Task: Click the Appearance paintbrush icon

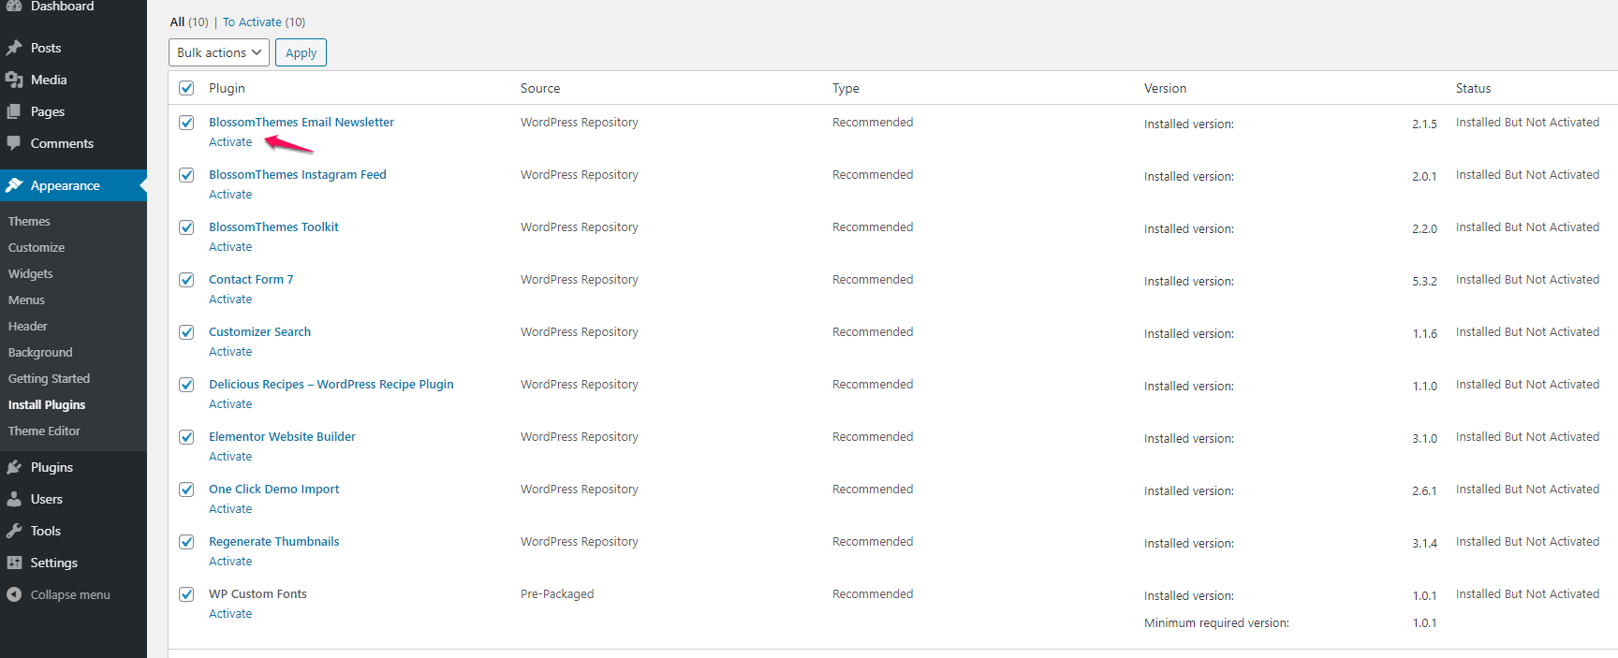Action: click(14, 185)
